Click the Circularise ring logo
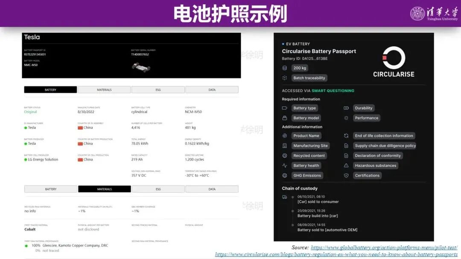The height and width of the screenshot is (259, 461). coord(394,58)
